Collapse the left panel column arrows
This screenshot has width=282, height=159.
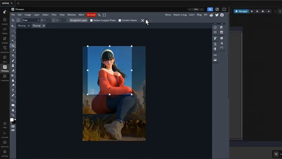click(215, 24)
